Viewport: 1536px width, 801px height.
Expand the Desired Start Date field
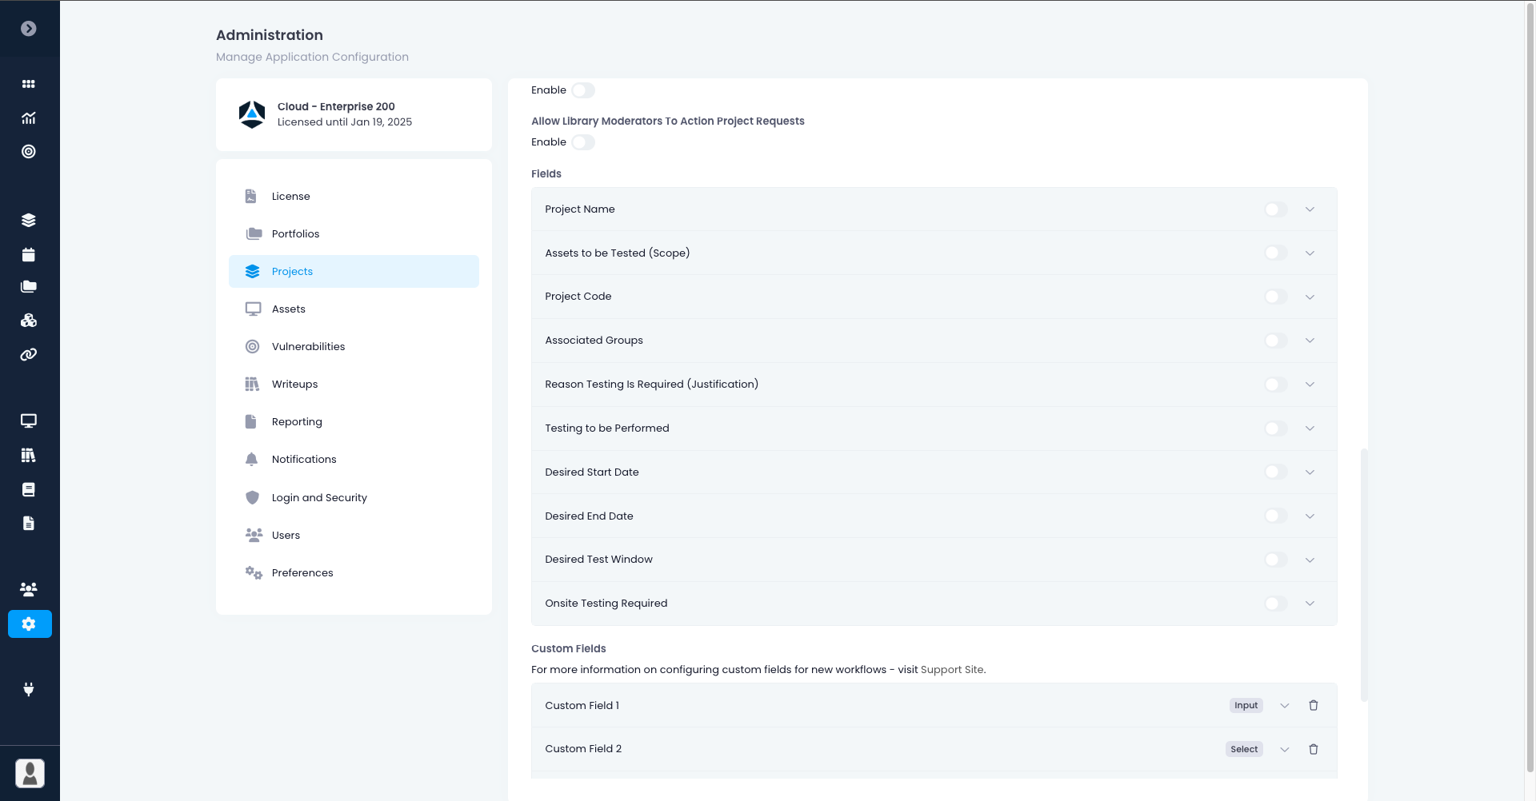[1310, 472]
